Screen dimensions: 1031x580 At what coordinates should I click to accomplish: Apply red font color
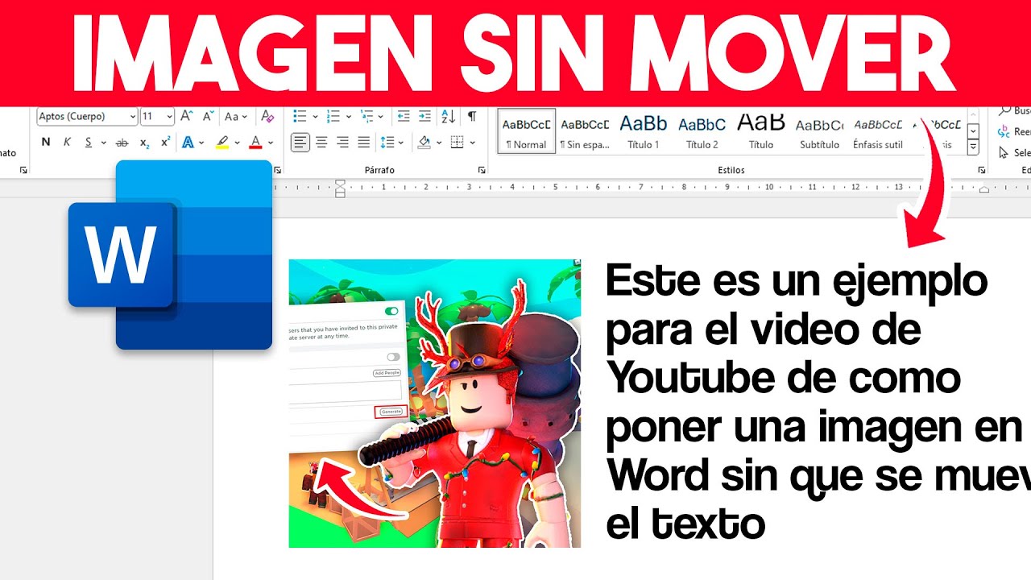pos(255,143)
